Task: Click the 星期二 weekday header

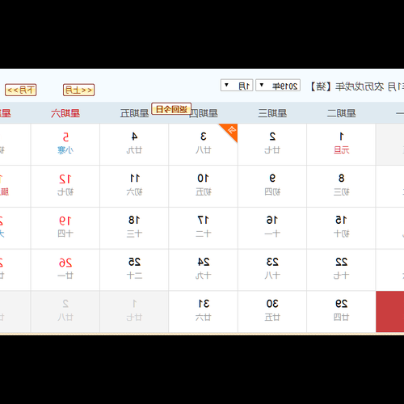Action: [341, 113]
